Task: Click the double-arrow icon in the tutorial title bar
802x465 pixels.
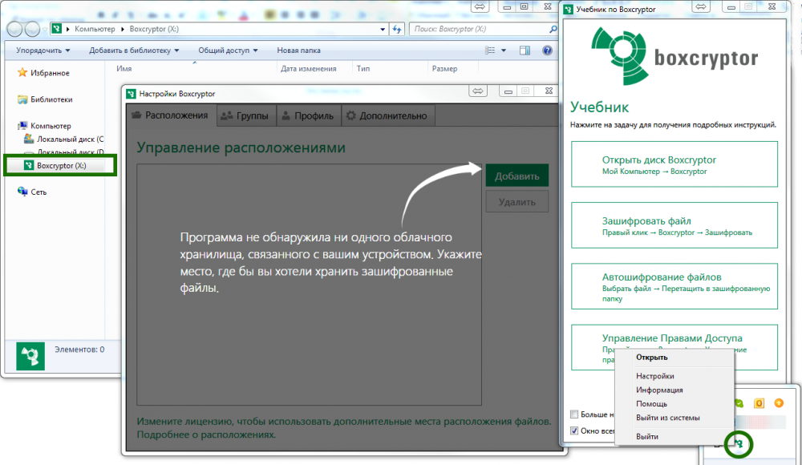Action: coord(701,6)
